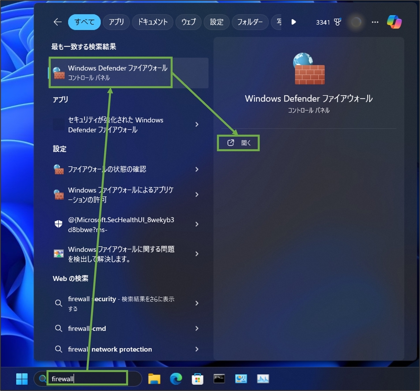Launch Microsoft Edge from taskbar
The width and height of the screenshot is (420, 391).
click(176, 378)
